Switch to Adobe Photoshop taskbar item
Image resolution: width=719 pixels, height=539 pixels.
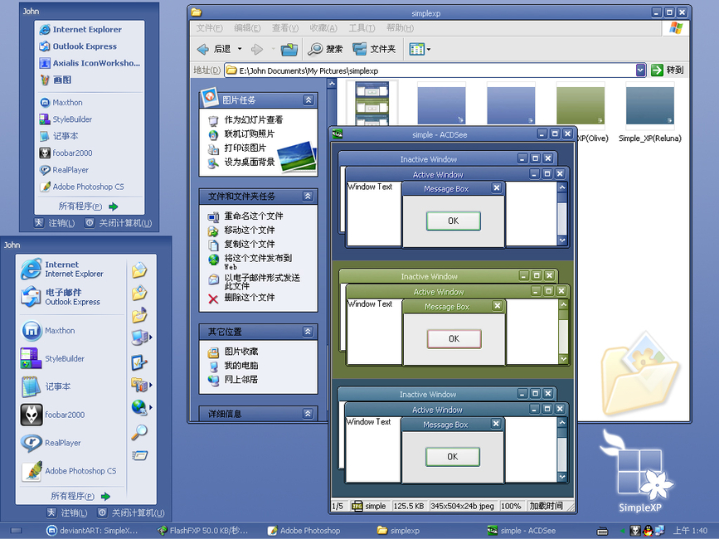click(x=304, y=530)
